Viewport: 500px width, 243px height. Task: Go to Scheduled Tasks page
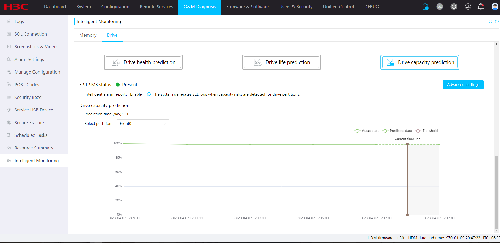[x=31, y=135]
